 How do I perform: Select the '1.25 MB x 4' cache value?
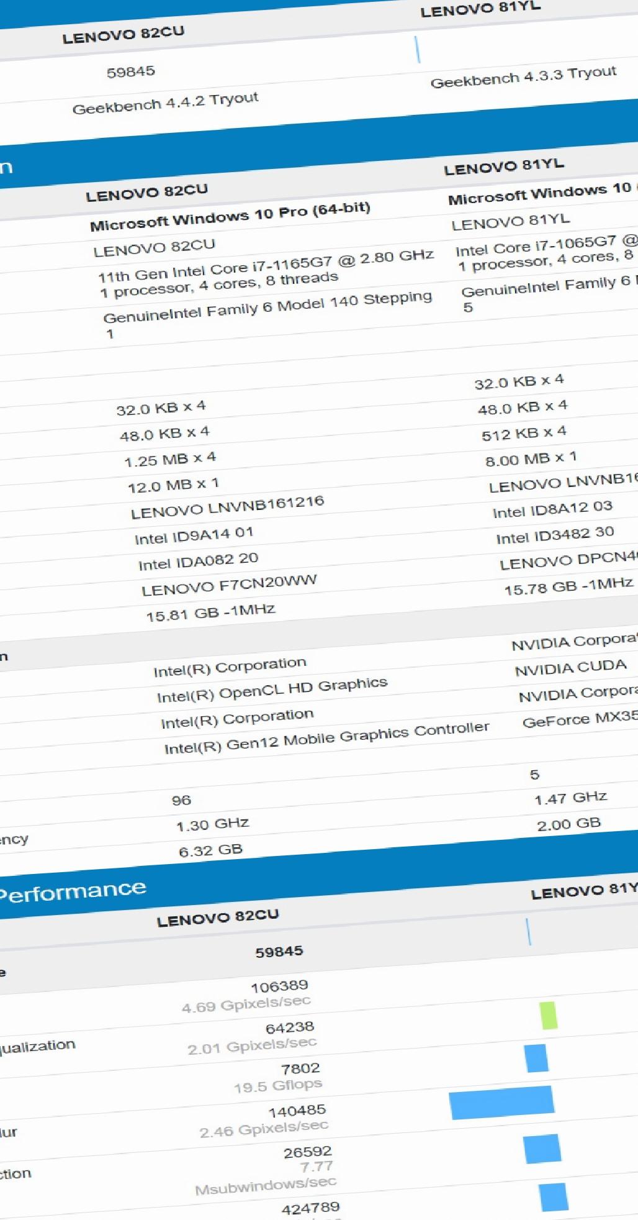point(170,460)
